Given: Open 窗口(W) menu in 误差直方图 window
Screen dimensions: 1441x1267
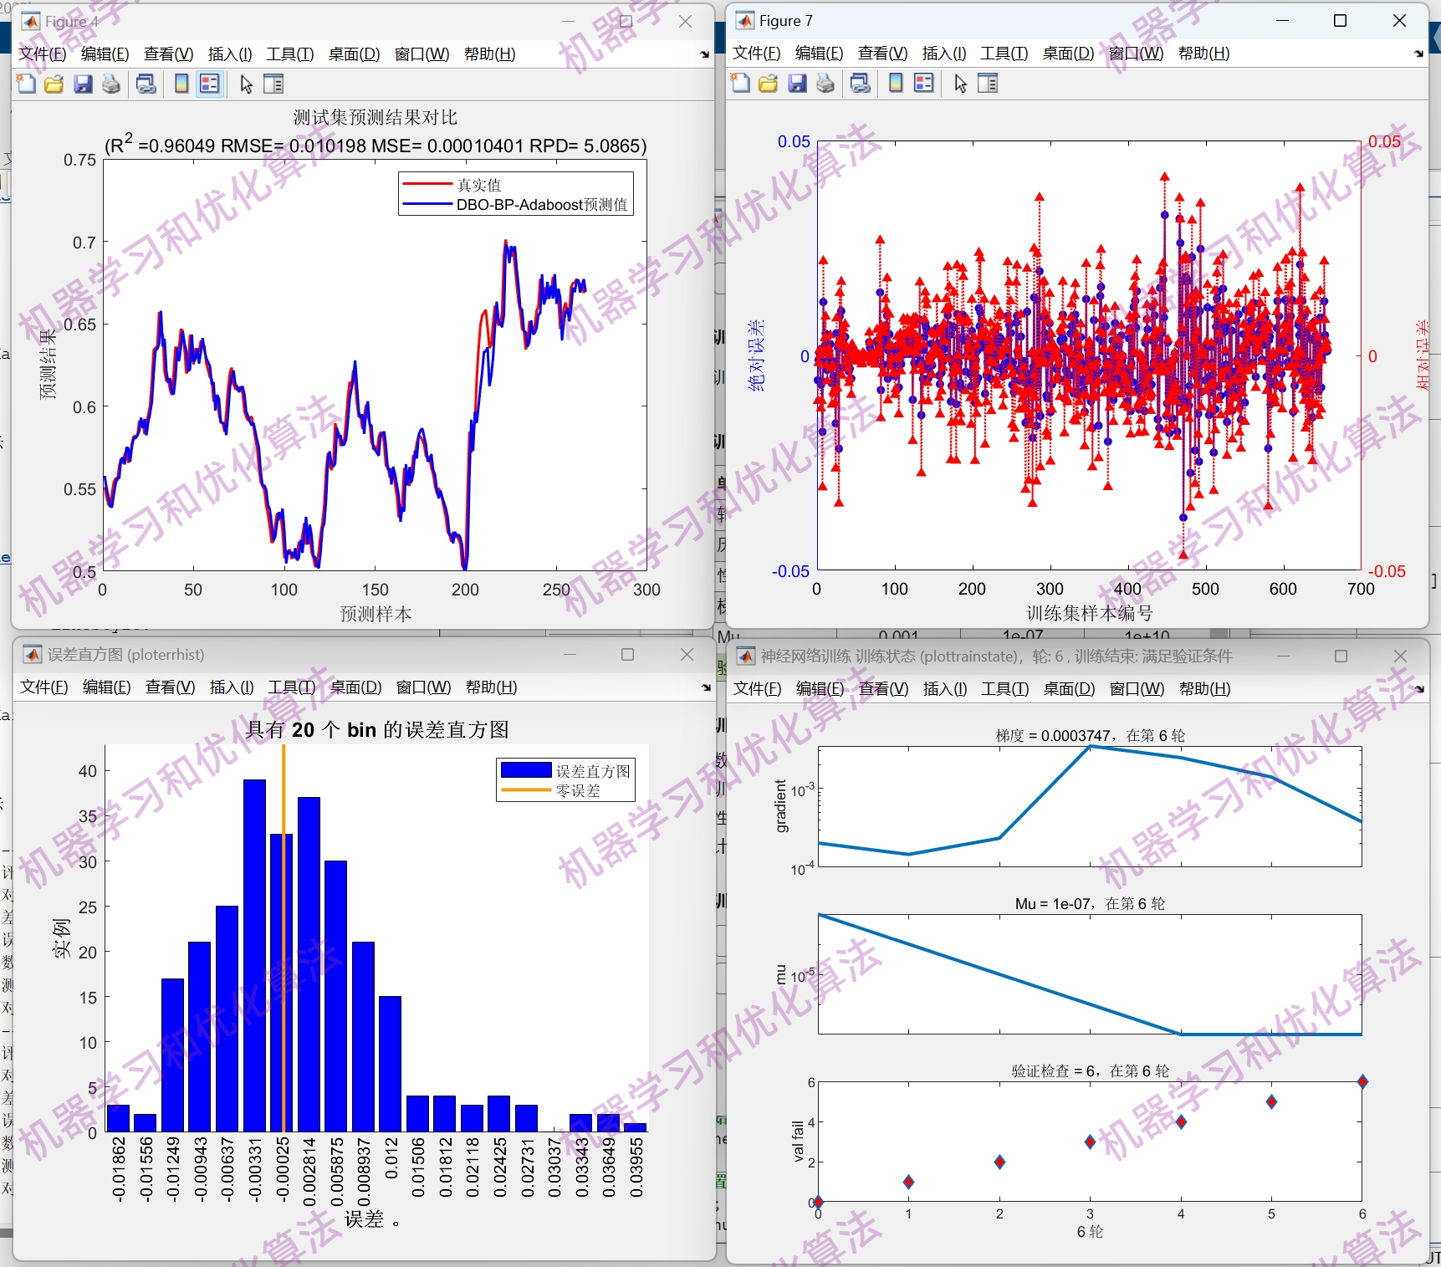Looking at the screenshot, I should click(424, 687).
